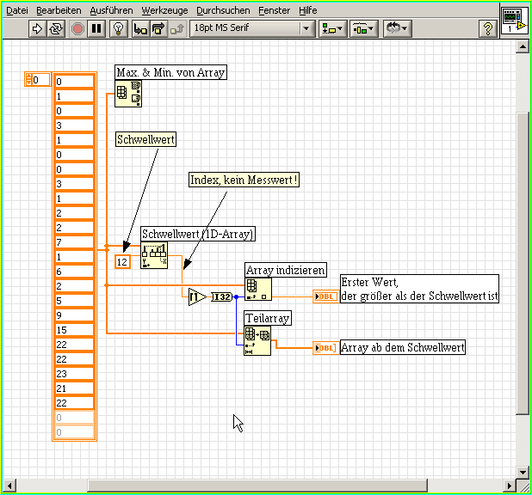Click the 'Schwellwert (1D-Array)' label
Screen dimensions: 532x495
[198, 234]
